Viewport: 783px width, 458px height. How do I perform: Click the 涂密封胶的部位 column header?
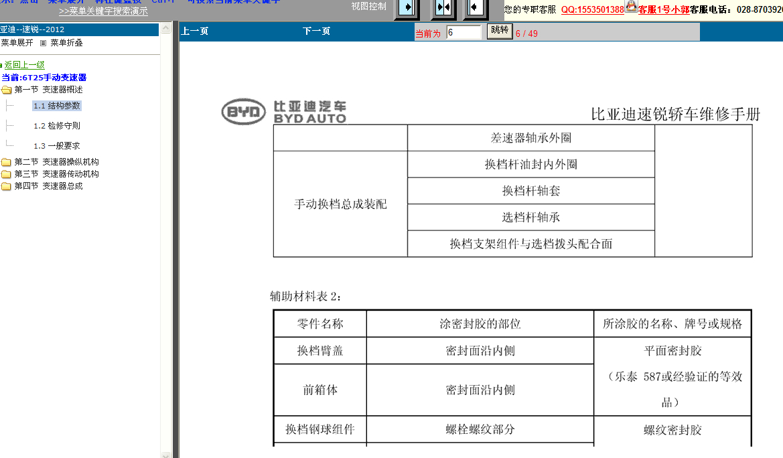480,323
